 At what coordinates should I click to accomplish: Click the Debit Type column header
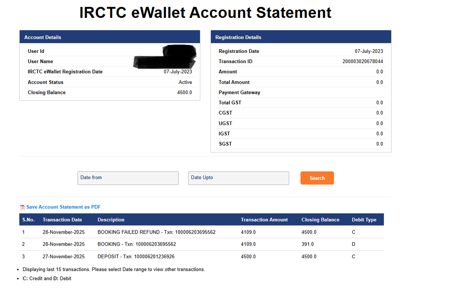tap(364, 219)
